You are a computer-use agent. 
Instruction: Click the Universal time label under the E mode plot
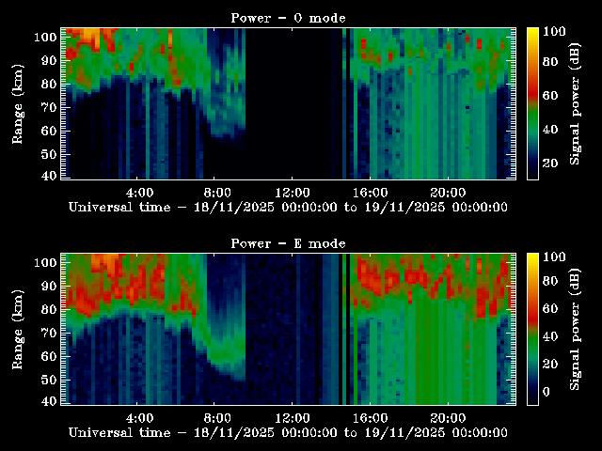point(288,432)
